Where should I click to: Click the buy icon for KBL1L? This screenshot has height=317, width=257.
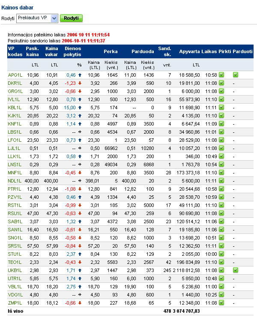(x=221, y=108)
